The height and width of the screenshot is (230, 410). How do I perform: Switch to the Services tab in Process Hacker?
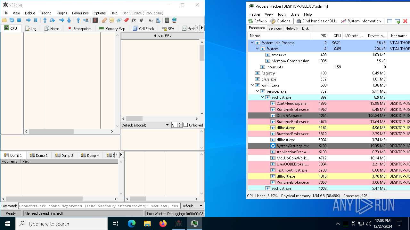point(275,28)
